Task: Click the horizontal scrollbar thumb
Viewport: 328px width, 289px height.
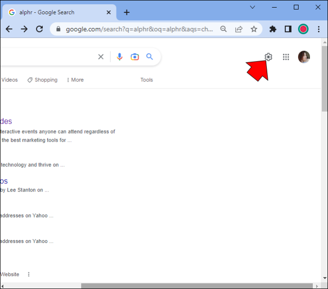Action: (197, 286)
